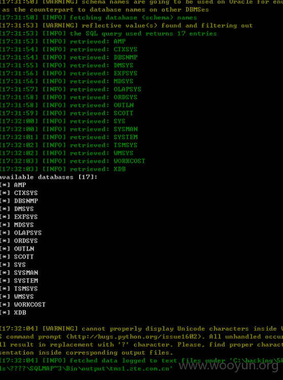This screenshot has height=380, width=283.
Task: Click the "cannot properly display Unicode characters" warning
Action: point(141,329)
